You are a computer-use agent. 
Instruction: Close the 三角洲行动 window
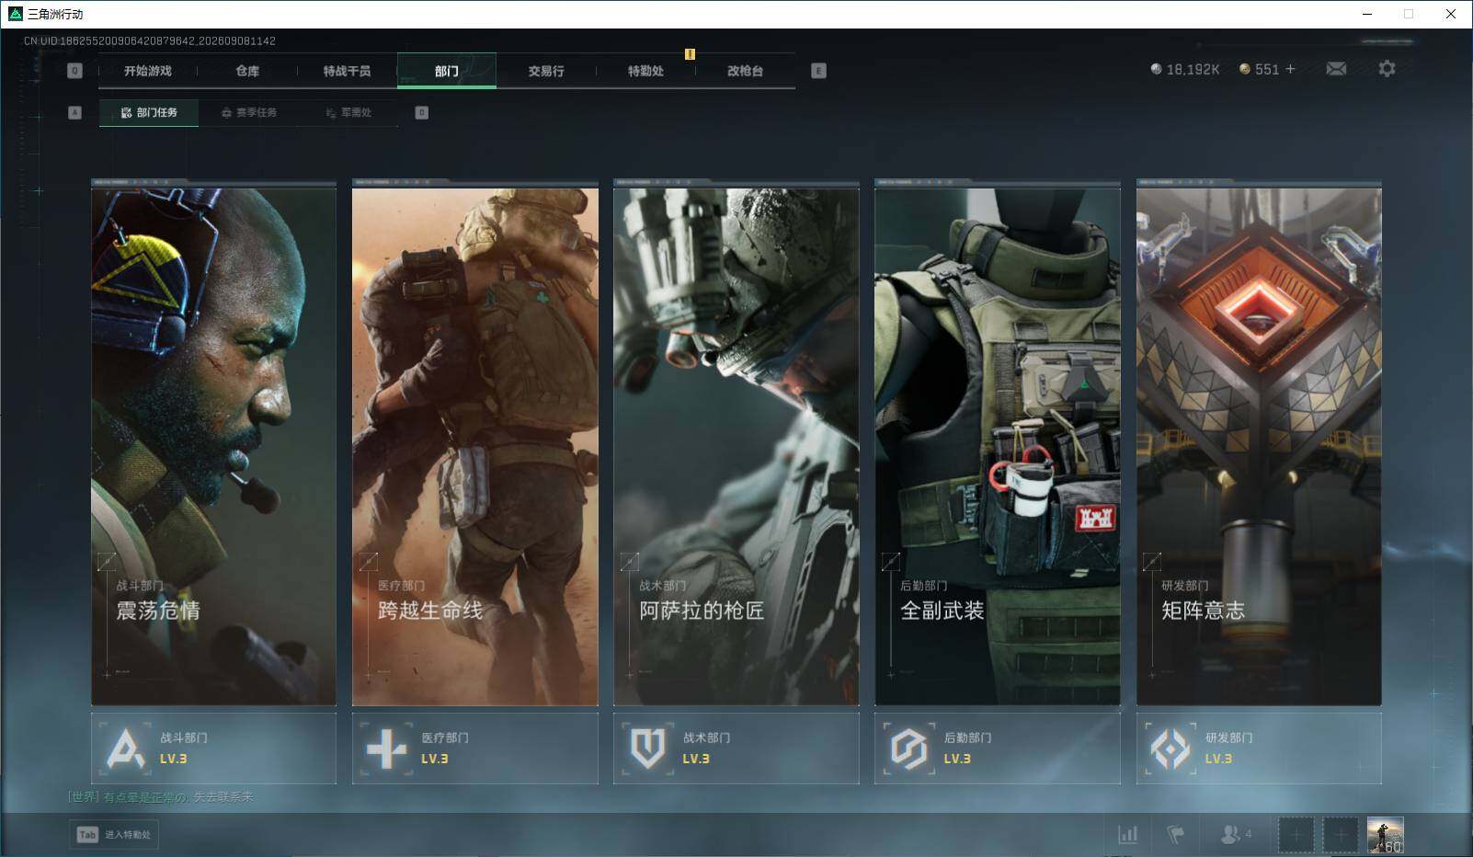pos(1451,14)
